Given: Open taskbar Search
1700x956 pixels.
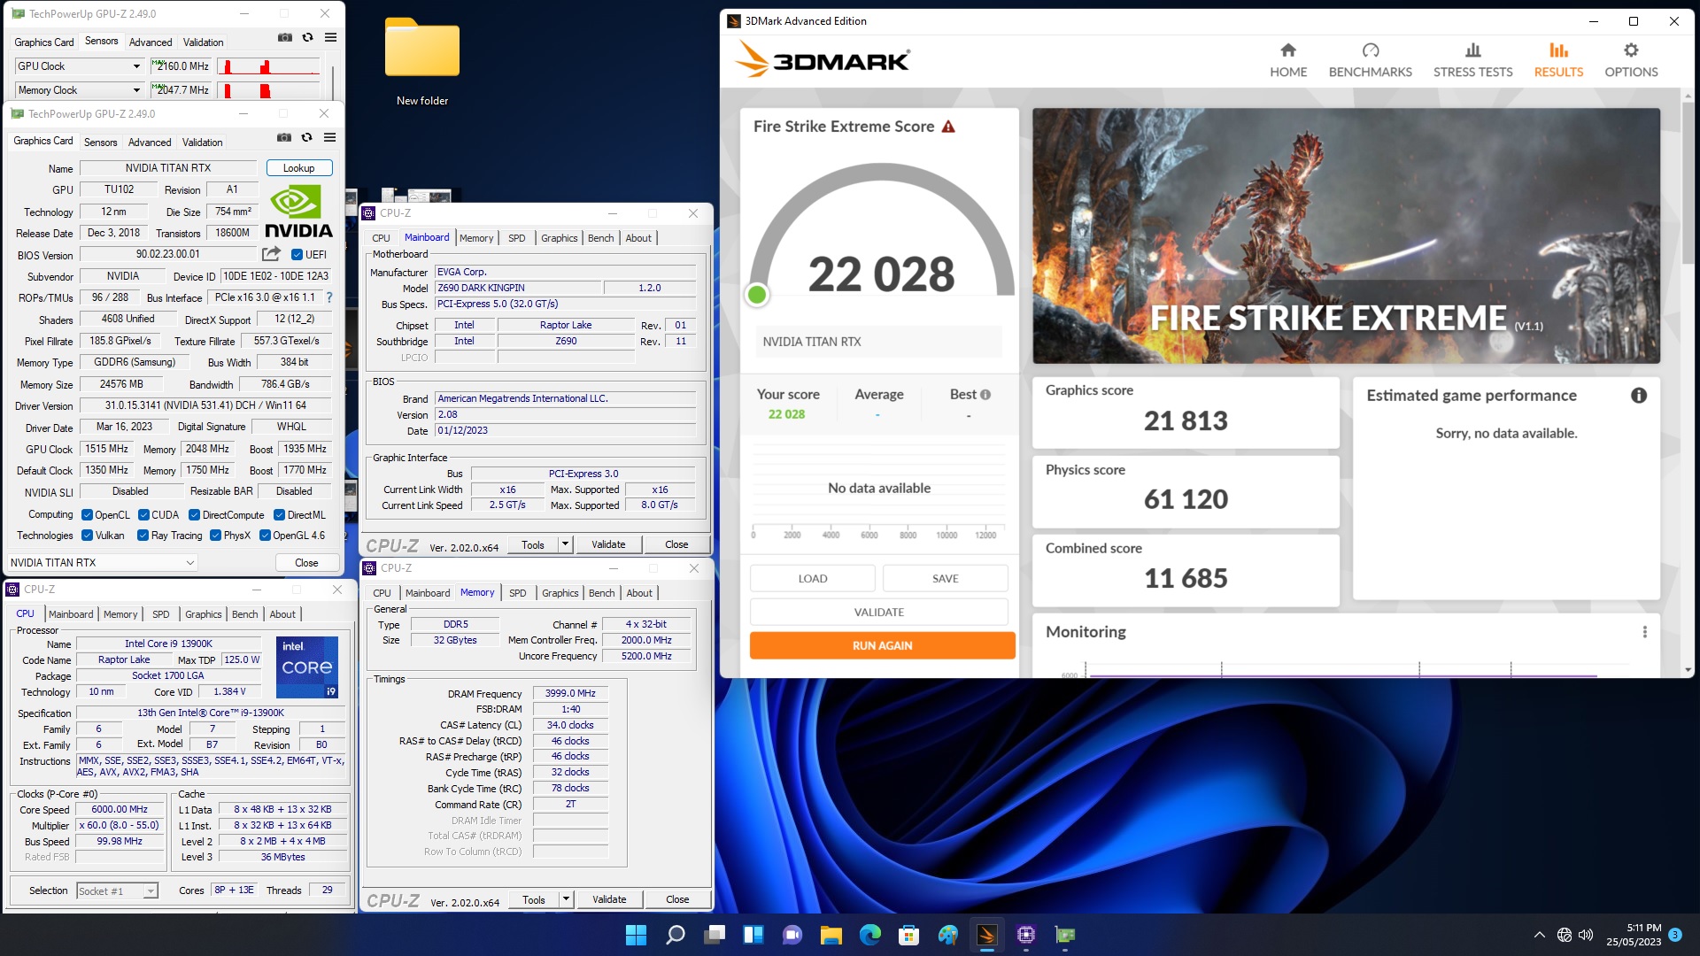Looking at the screenshot, I should 675,935.
